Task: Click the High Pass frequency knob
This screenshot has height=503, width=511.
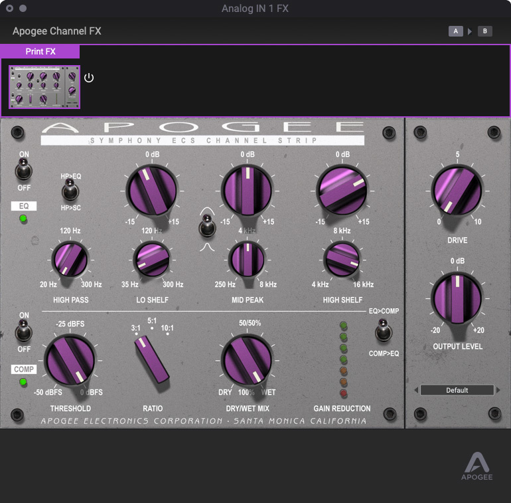Action: click(x=70, y=259)
